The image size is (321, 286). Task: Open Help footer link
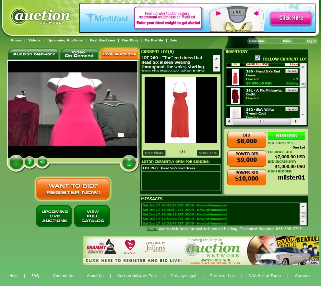pos(13,276)
